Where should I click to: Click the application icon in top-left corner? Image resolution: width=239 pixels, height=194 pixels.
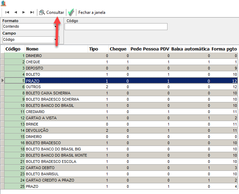tap(3, 3)
